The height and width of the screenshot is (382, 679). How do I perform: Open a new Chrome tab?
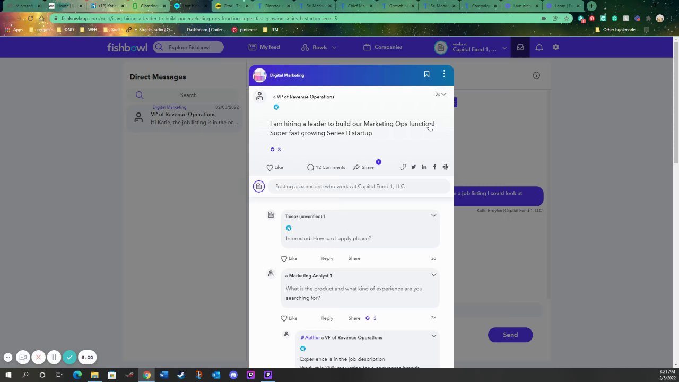coord(591,6)
